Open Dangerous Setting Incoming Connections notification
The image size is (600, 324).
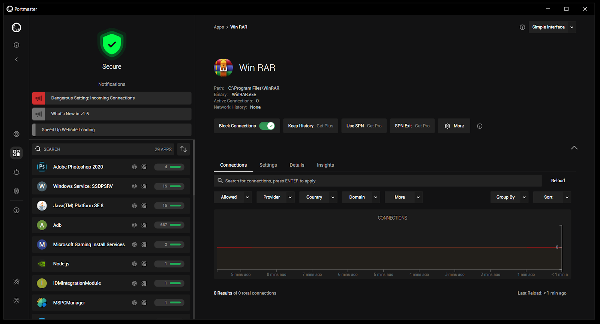pos(112,98)
